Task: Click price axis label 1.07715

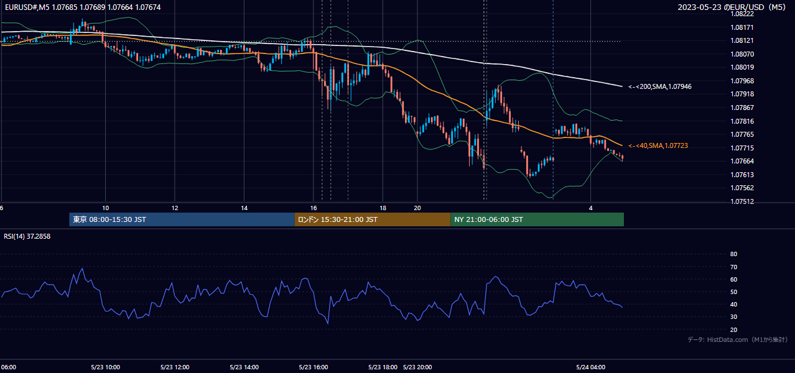Action: tap(742, 148)
